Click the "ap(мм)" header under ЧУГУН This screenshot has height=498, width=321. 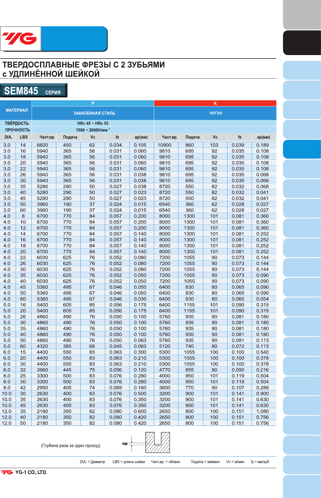click(264, 137)
